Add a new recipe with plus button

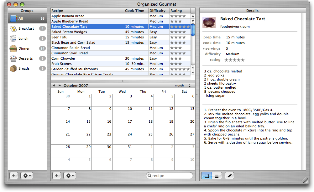click(x=57, y=176)
